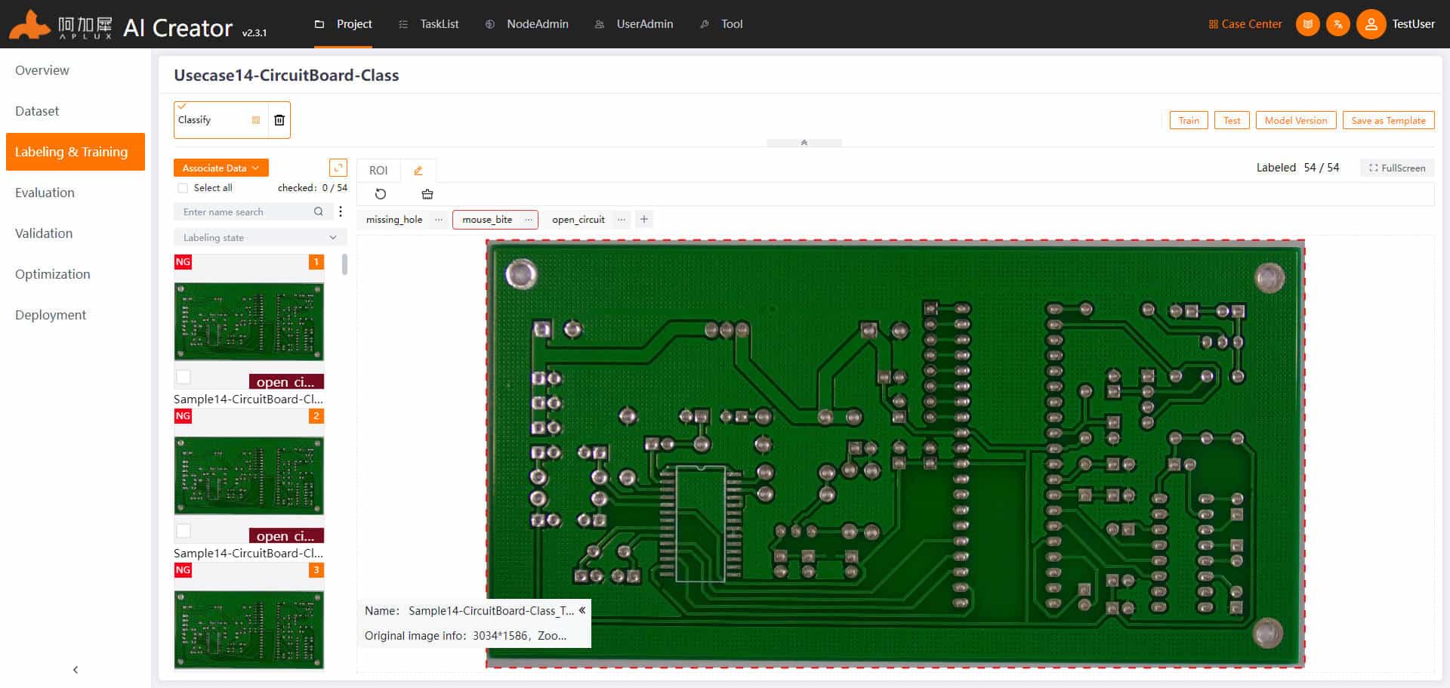Open third circuit board thumbnail
Viewport: 1450px width, 688px height.
click(x=249, y=630)
